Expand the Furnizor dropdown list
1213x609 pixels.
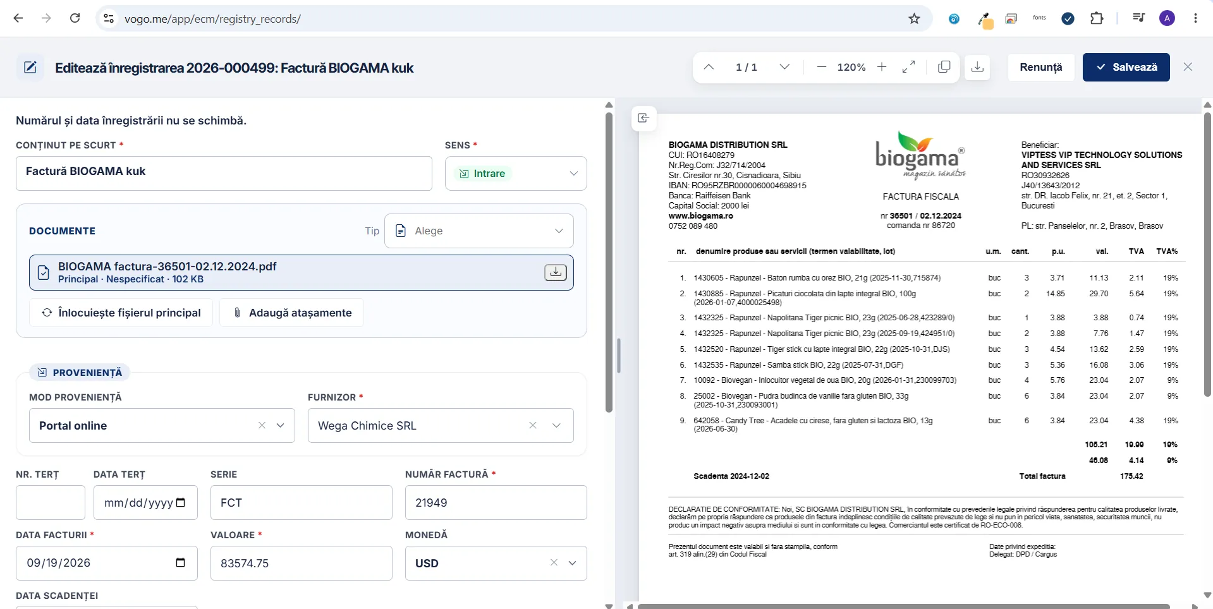click(557, 426)
